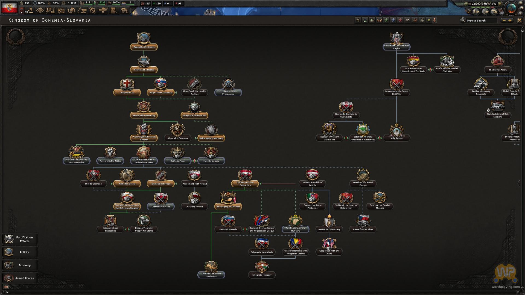Zoom in focus tree with plus button
525x295 pixels.
click(x=510, y=20)
